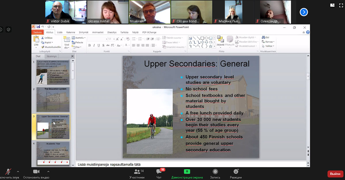Screen dimensions: 345x180
Task: Click the Liitä paste icon
Action: [36, 41]
